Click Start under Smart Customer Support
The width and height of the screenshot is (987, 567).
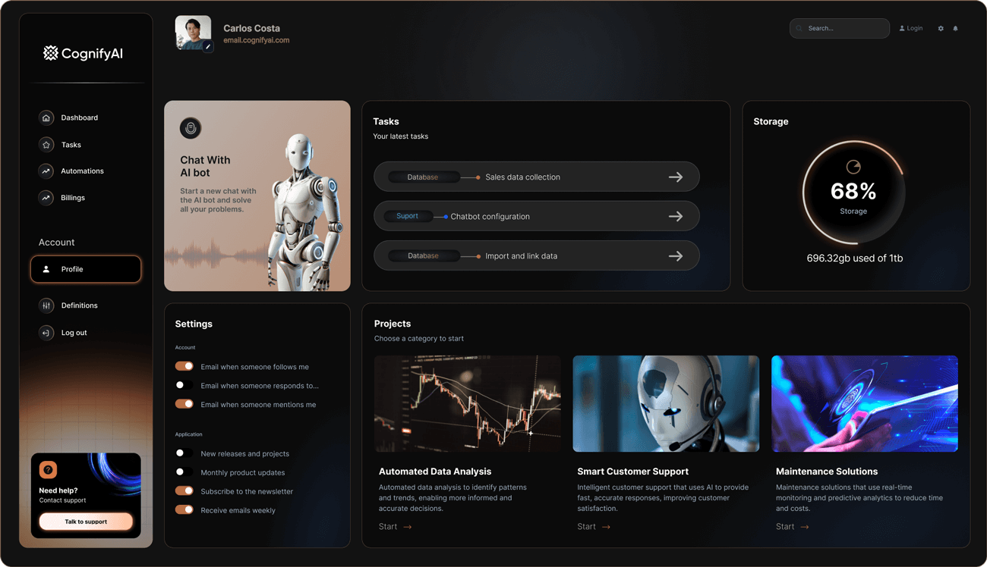593,527
